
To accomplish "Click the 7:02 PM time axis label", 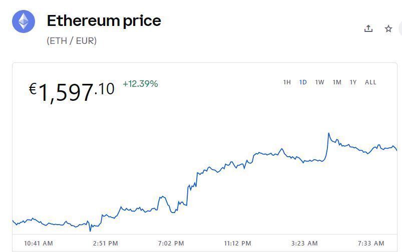I will tap(171, 244).
